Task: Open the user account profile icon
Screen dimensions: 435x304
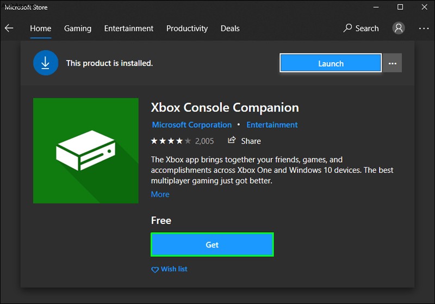Action: click(399, 28)
